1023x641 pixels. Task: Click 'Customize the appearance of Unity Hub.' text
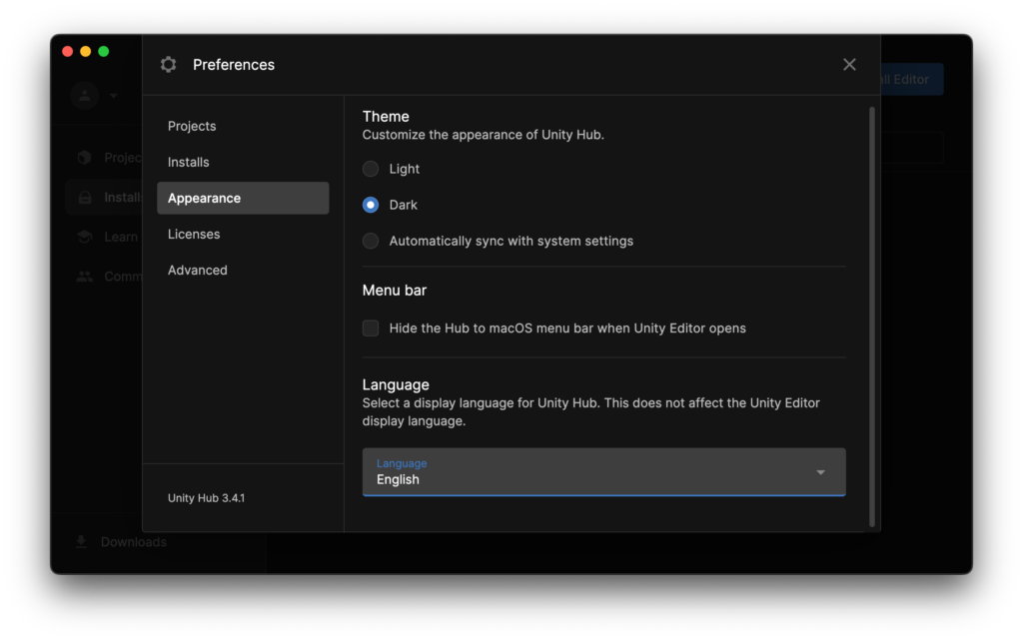pyautogui.click(x=484, y=135)
